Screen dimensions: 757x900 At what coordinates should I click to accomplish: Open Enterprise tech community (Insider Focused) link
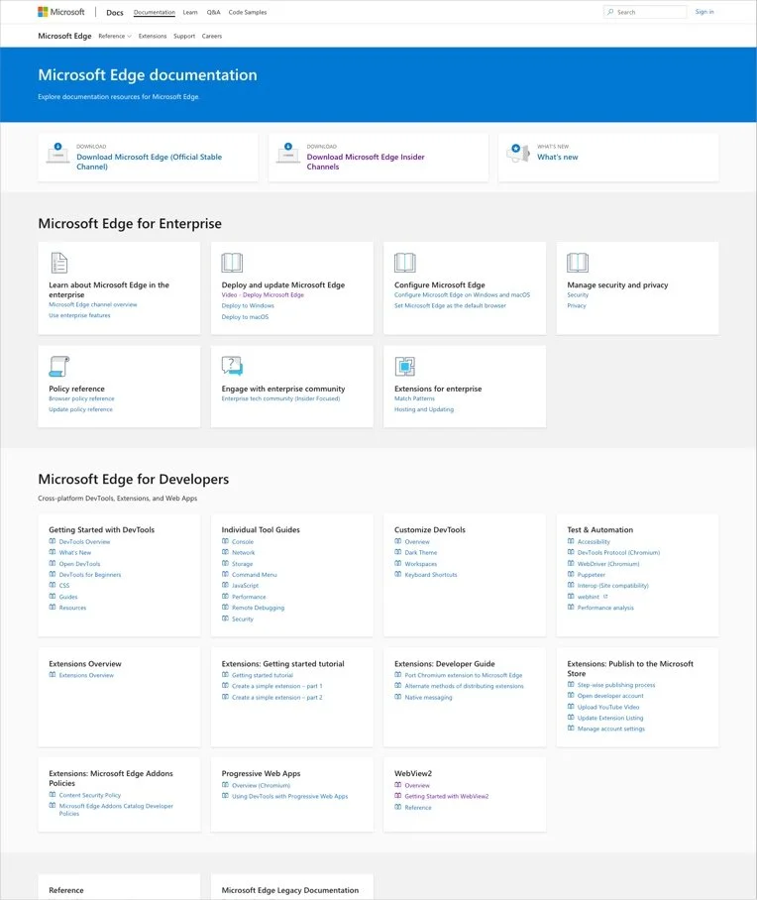point(280,398)
